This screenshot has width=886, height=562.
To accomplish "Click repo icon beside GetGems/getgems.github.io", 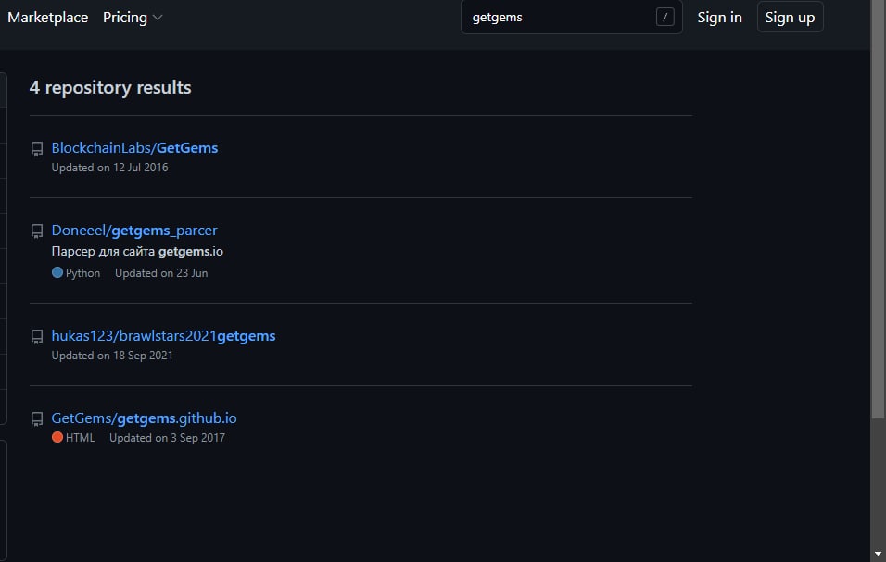I will pos(37,418).
